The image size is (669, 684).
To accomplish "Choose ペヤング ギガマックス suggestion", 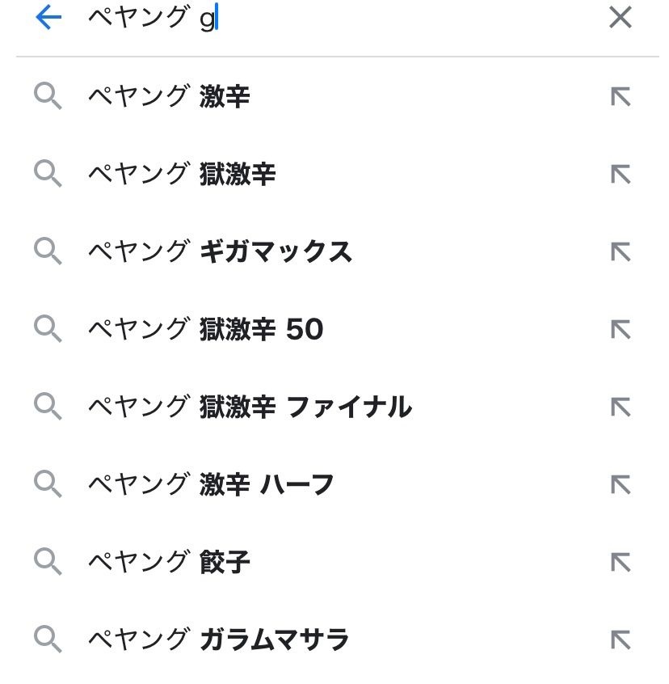I will [x=220, y=252].
